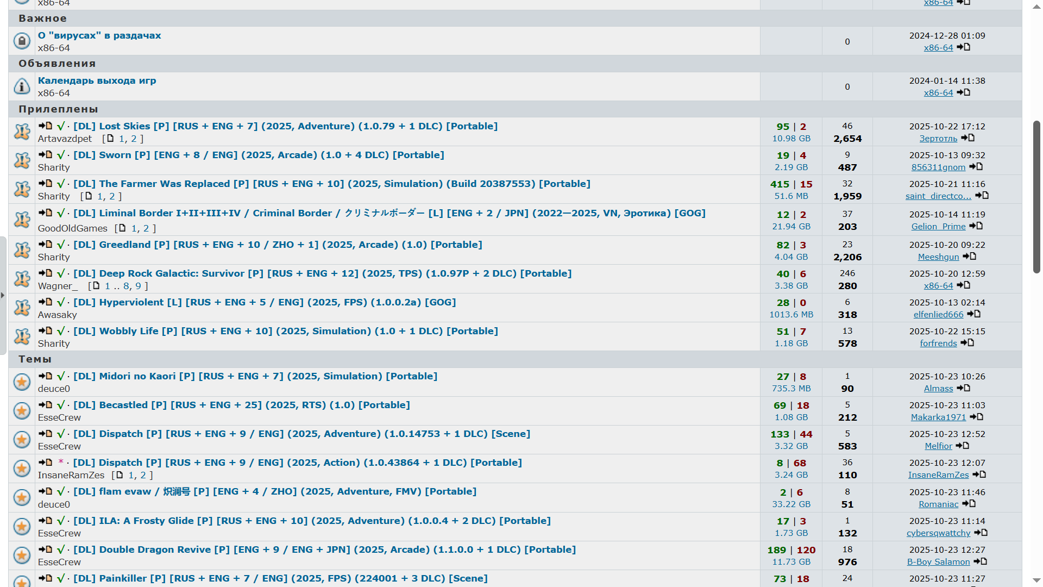Go to last post icon after Зеротnль
Image resolution: width=1043 pixels, height=587 pixels.
968,138
